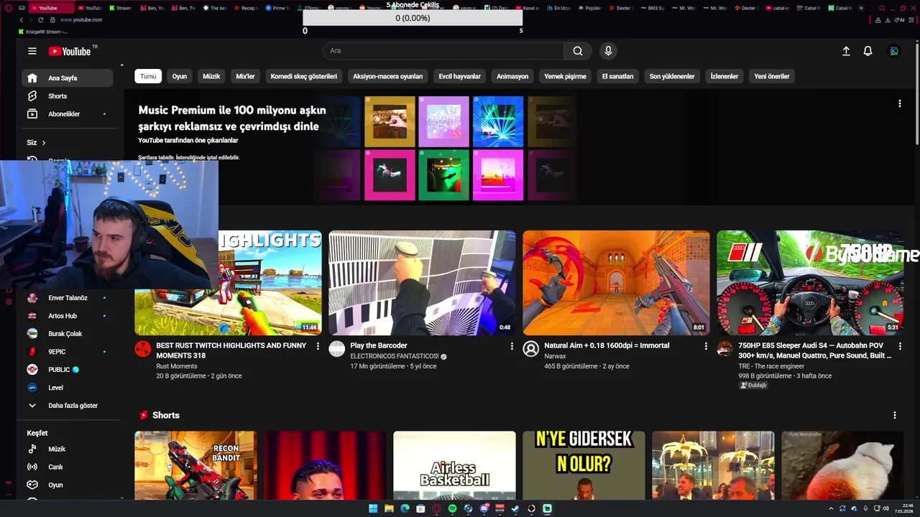Click the search magnifier button
This screenshot has width=920, height=517.
pyautogui.click(x=578, y=51)
